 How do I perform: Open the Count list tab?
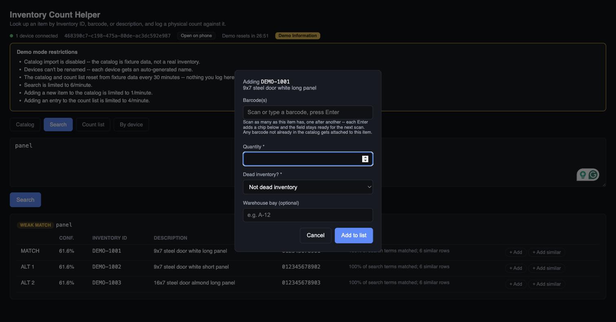coord(93,125)
